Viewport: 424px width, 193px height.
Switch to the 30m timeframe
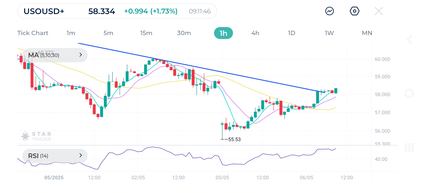(184, 33)
